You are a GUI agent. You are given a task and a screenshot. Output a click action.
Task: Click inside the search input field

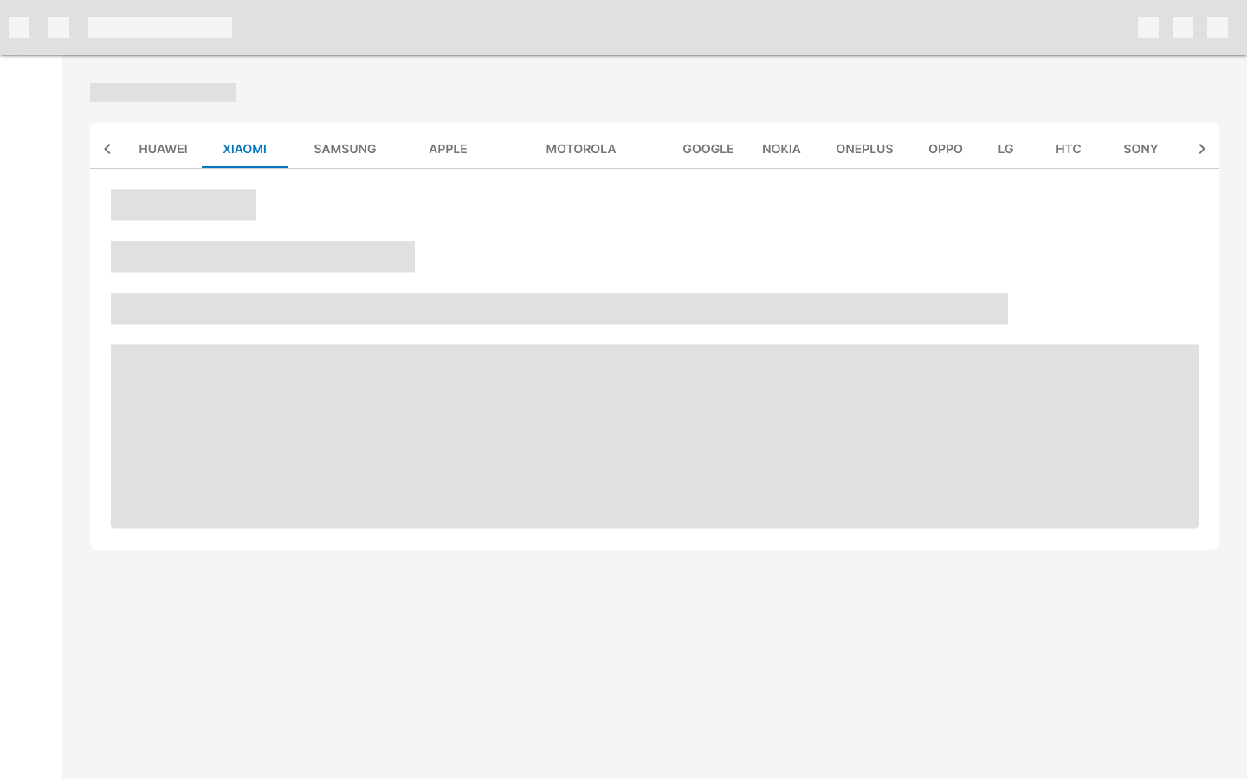click(x=160, y=28)
